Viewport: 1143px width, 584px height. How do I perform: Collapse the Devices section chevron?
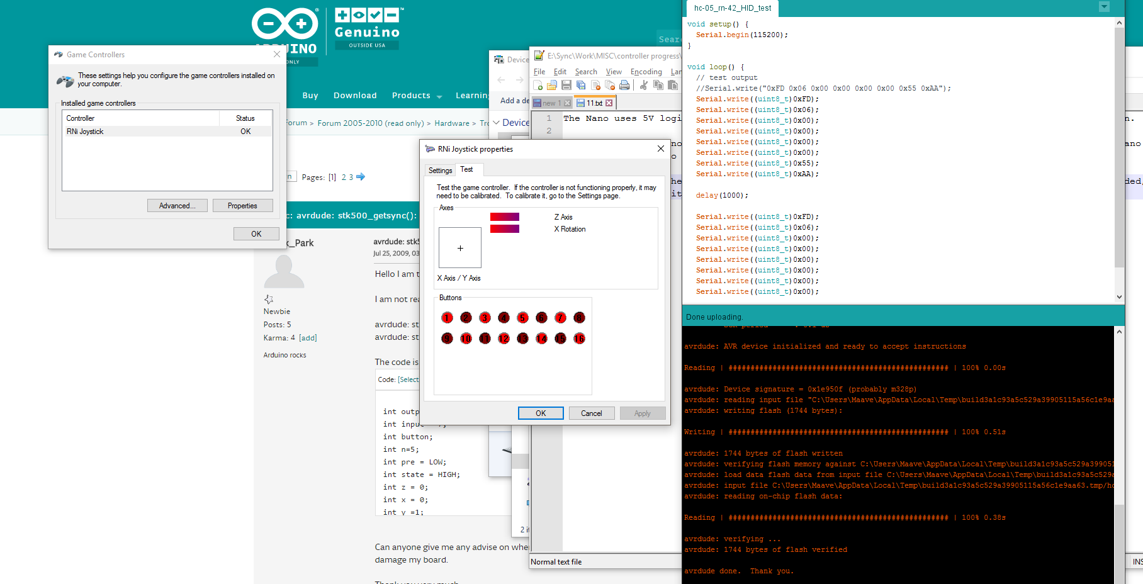[496, 123]
